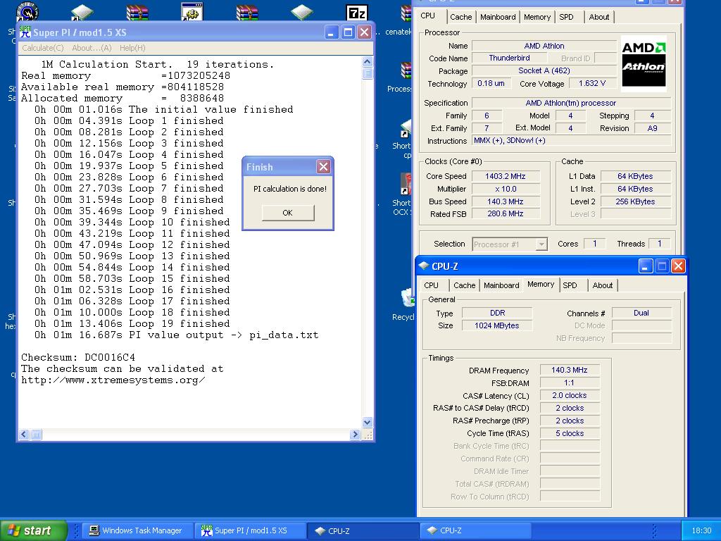Open the About...(A) menu in Super PI
Screen dimensions: 721x541
pyautogui.click(x=92, y=48)
